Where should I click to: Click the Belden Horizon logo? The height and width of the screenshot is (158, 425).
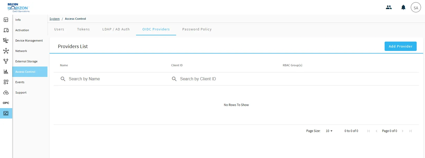tap(19, 8)
